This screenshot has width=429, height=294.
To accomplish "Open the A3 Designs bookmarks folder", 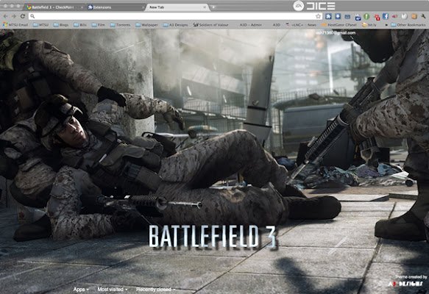I will 175,25.
